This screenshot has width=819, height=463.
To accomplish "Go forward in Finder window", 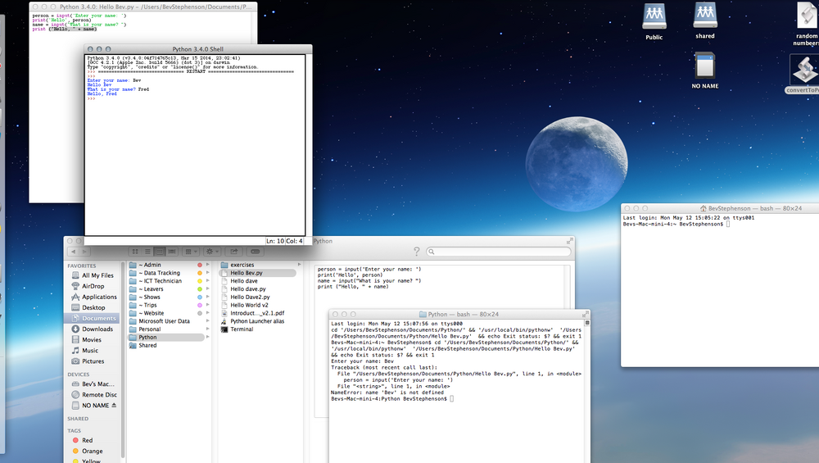I will 84,252.
